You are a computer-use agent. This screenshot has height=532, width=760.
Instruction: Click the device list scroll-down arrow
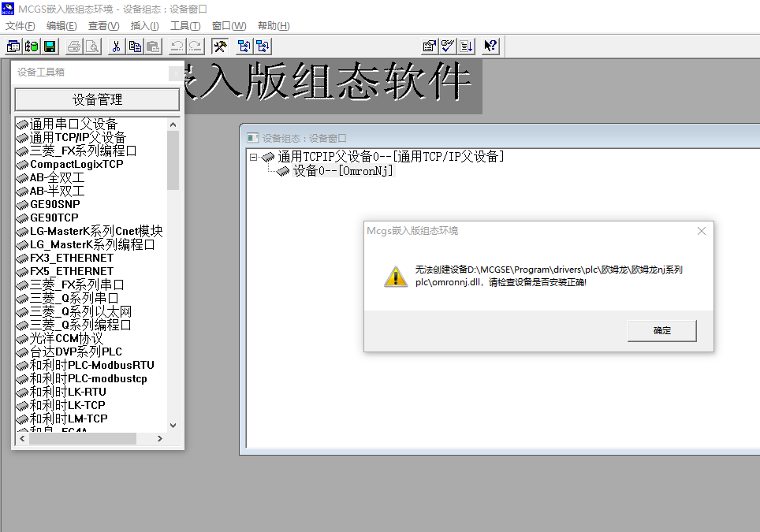point(173,426)
